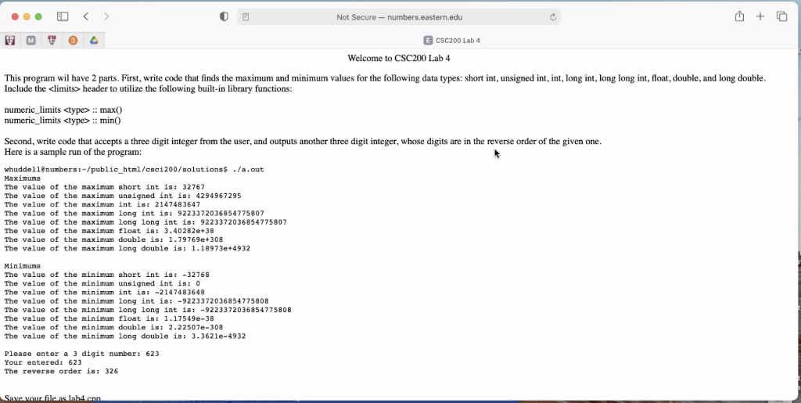Click the 'Your entered: 623' line
The image size is (801, 403).
pos(43,362)
